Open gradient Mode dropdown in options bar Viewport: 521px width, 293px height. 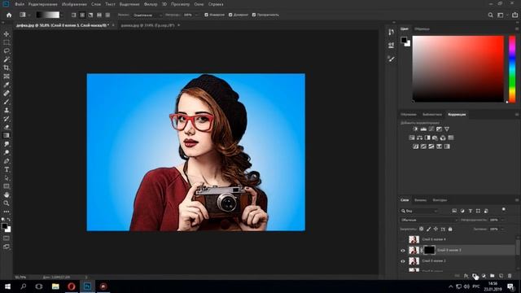(147, 15)
